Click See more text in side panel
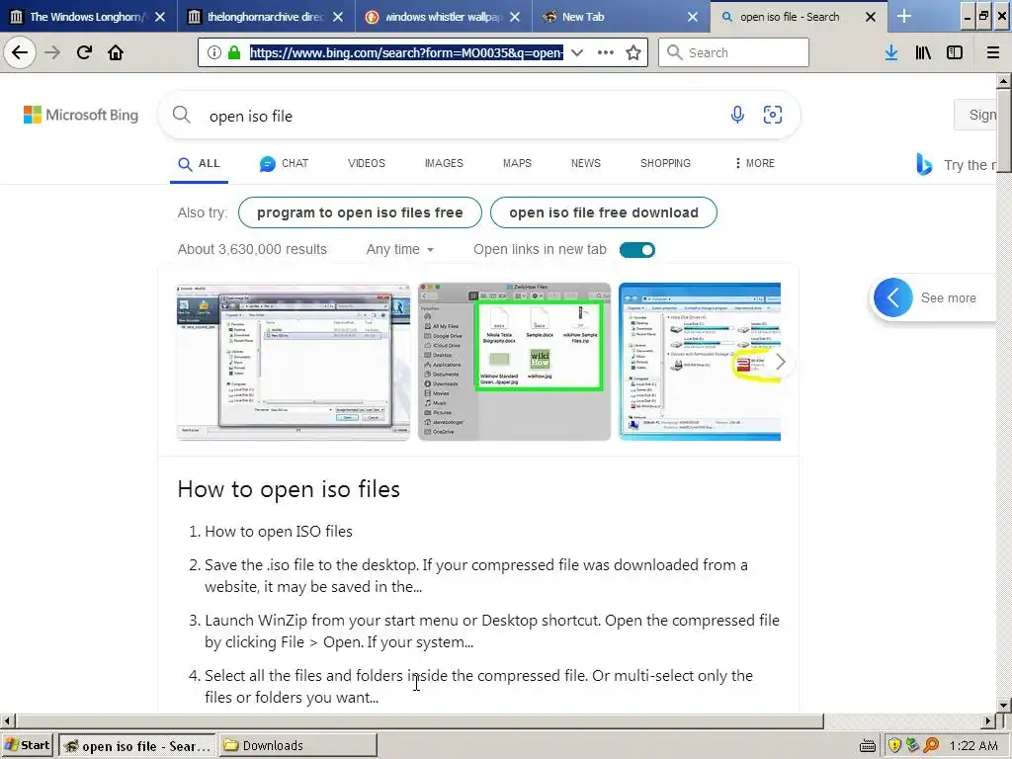The image size is (1012, 759). pos(948,297)
